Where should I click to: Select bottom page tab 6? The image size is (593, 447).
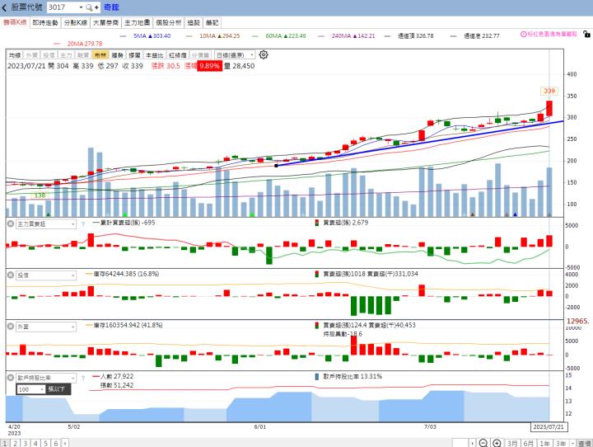(56, 443)
